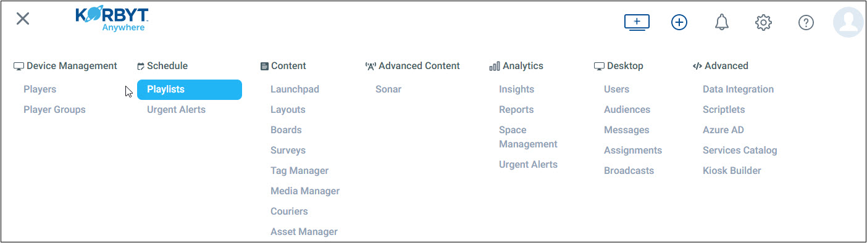Screen dimensions: 867x243
Task: Open the help question mark icon
Action: tap(806, 23)
